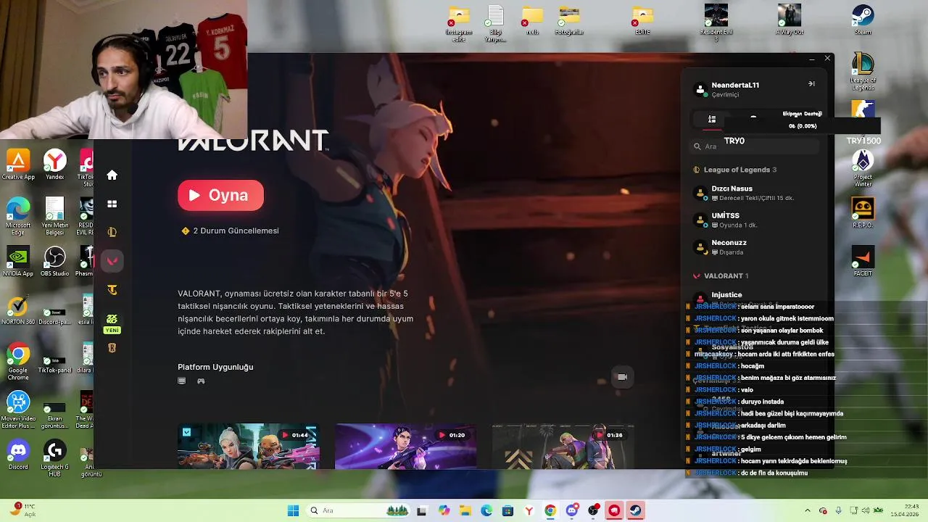Viewport: 928px width, 522px height.
Task: Open Movavi Video Editor Plus shortcut
Action: click(x=18, y=410)
